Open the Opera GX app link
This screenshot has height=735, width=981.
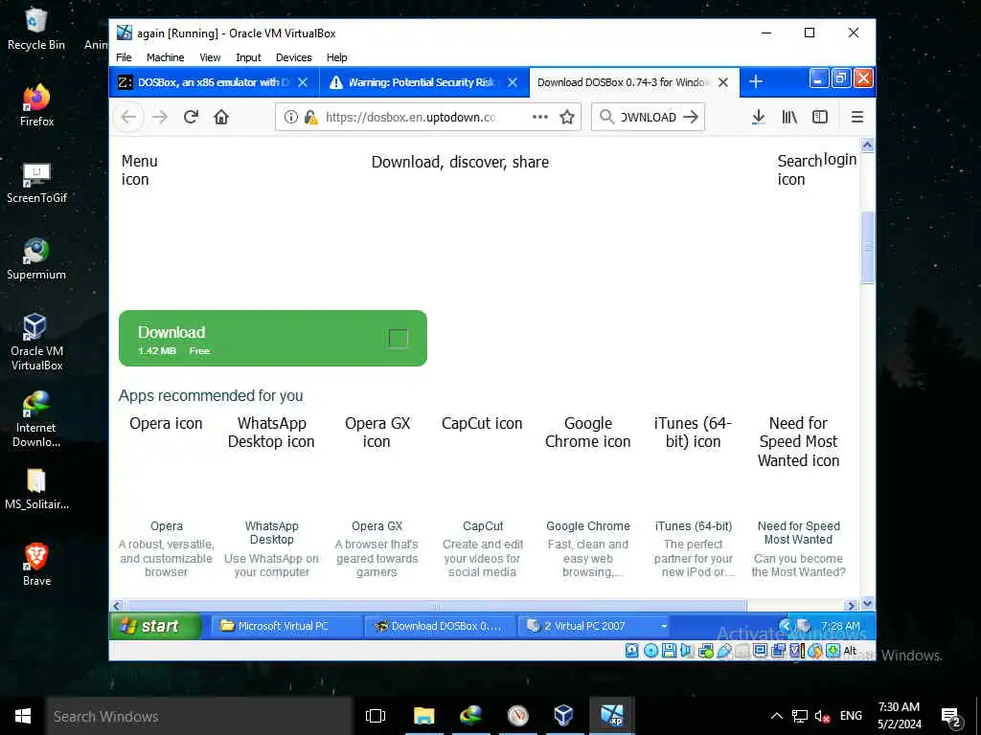point(376,526)
